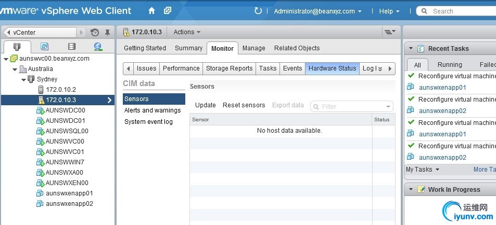This screenshot has width=496, height=225.
Task: Click VM icon for aunswxenapp01 in tree
Action: coord(40,193)
